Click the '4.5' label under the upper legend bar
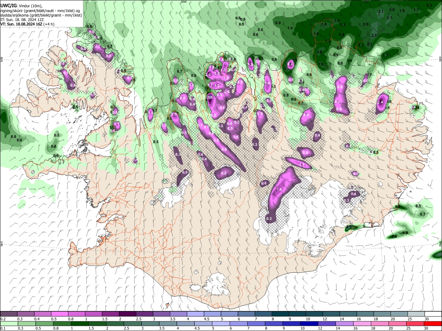This screenshot has width=442, height=331. tap(206, 319)
